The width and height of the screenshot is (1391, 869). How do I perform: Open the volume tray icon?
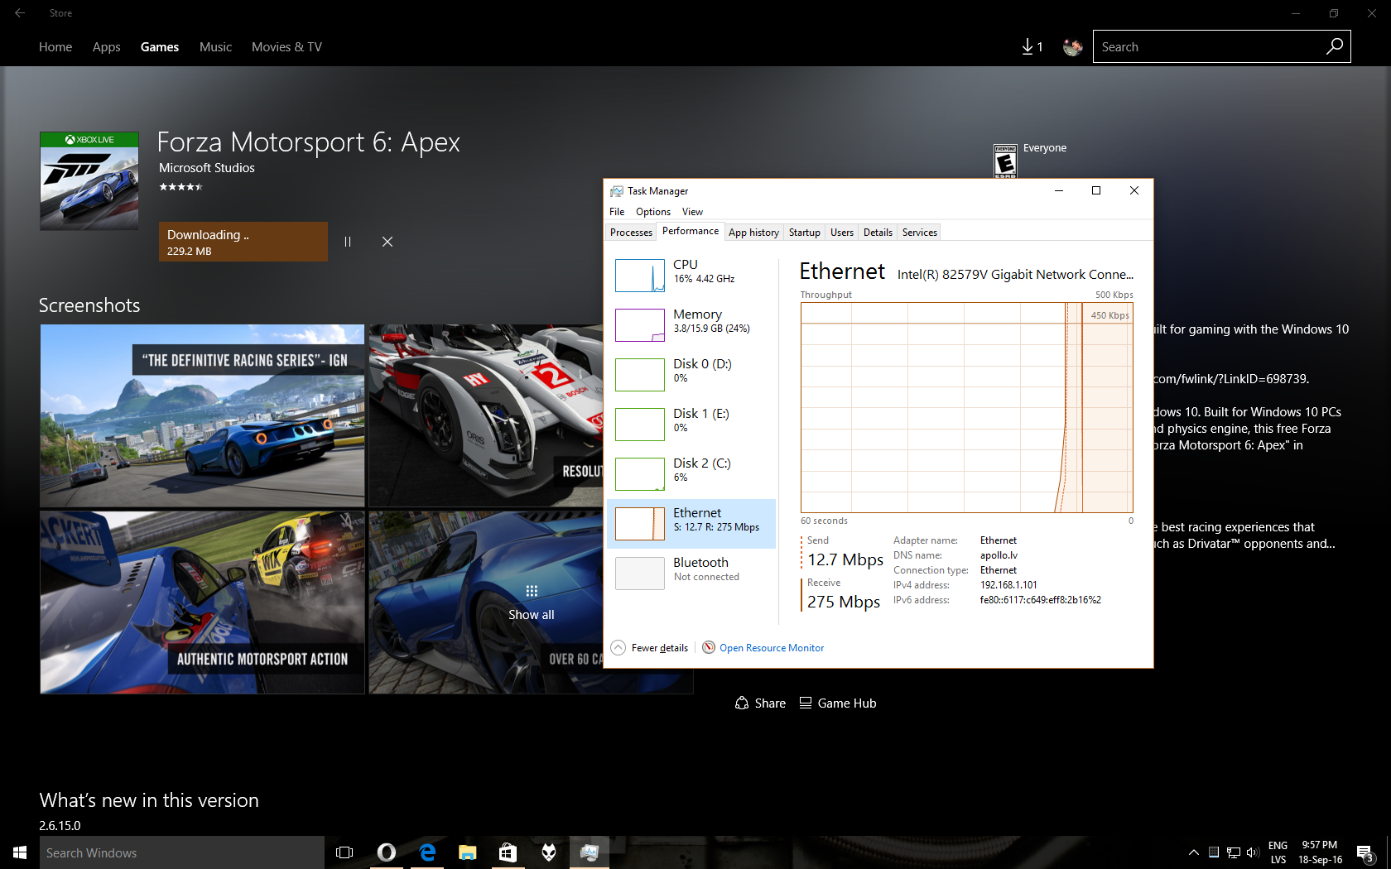[1252, 852]
